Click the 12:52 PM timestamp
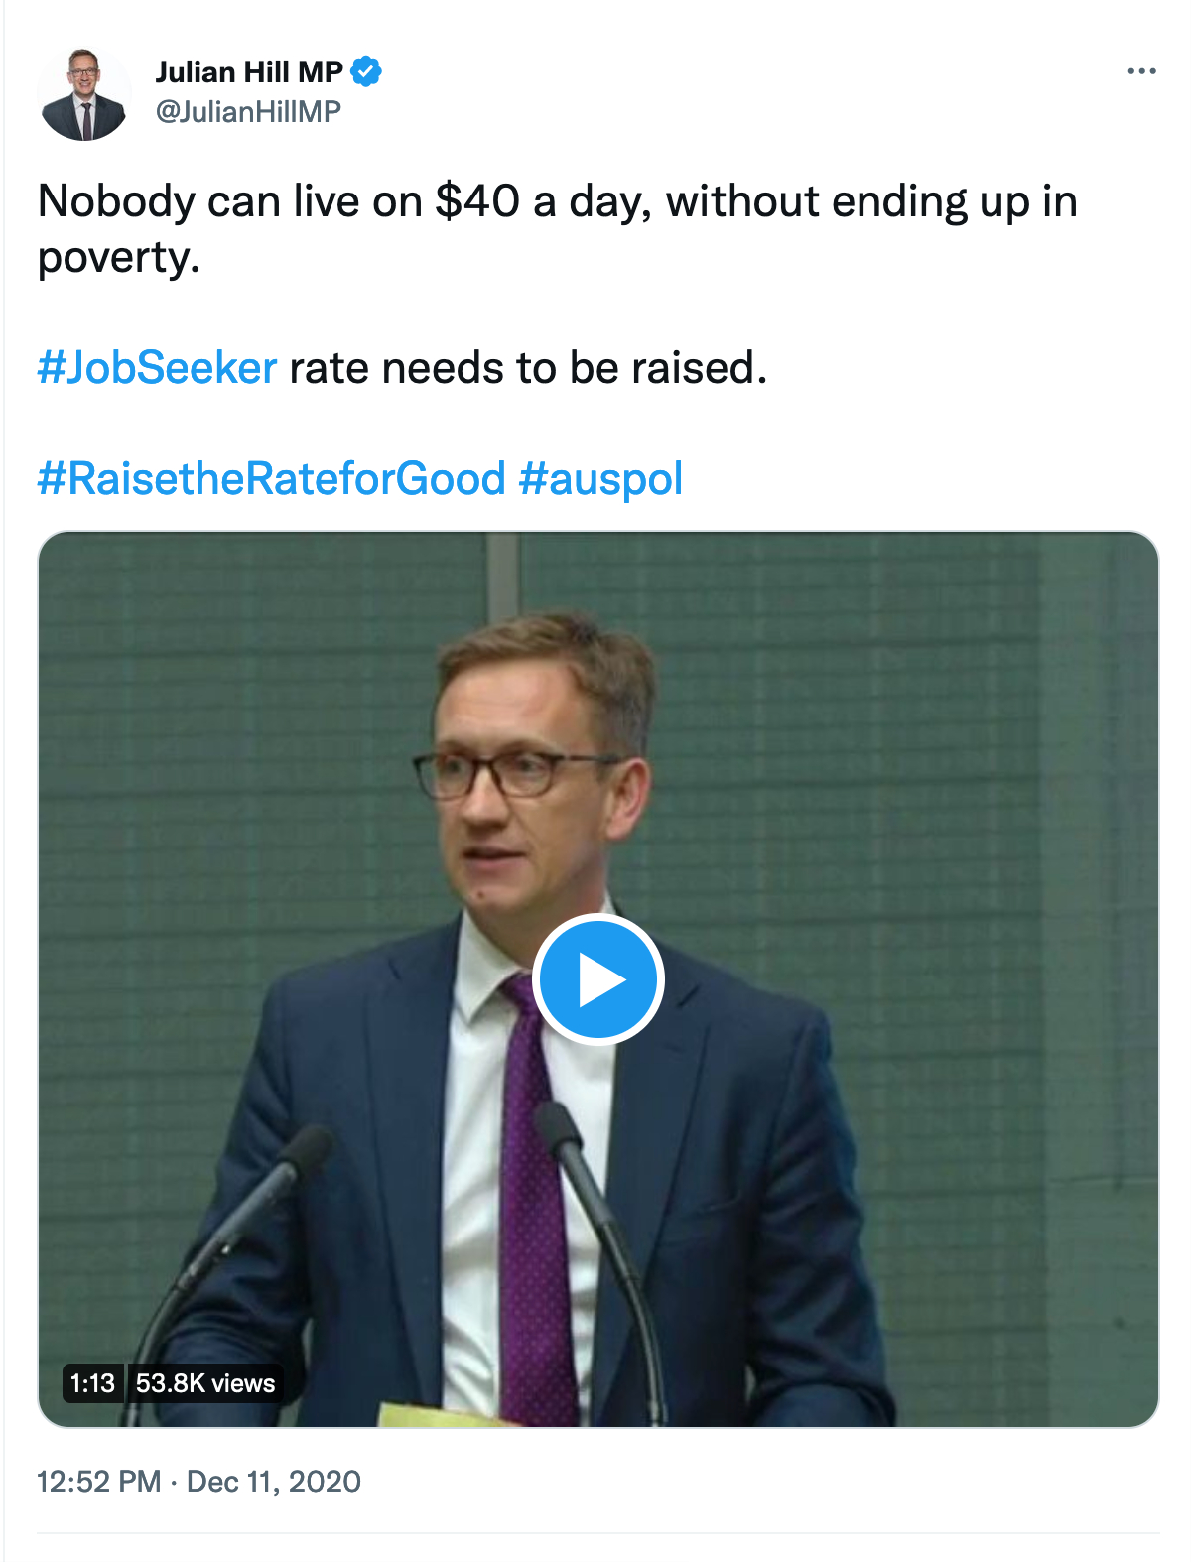The image size is (1191, 1562). point(98,1482)
